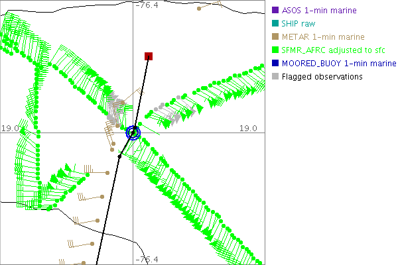
Task: Click the teal SHIP raw legend swatch
Action: pos(275,24)
